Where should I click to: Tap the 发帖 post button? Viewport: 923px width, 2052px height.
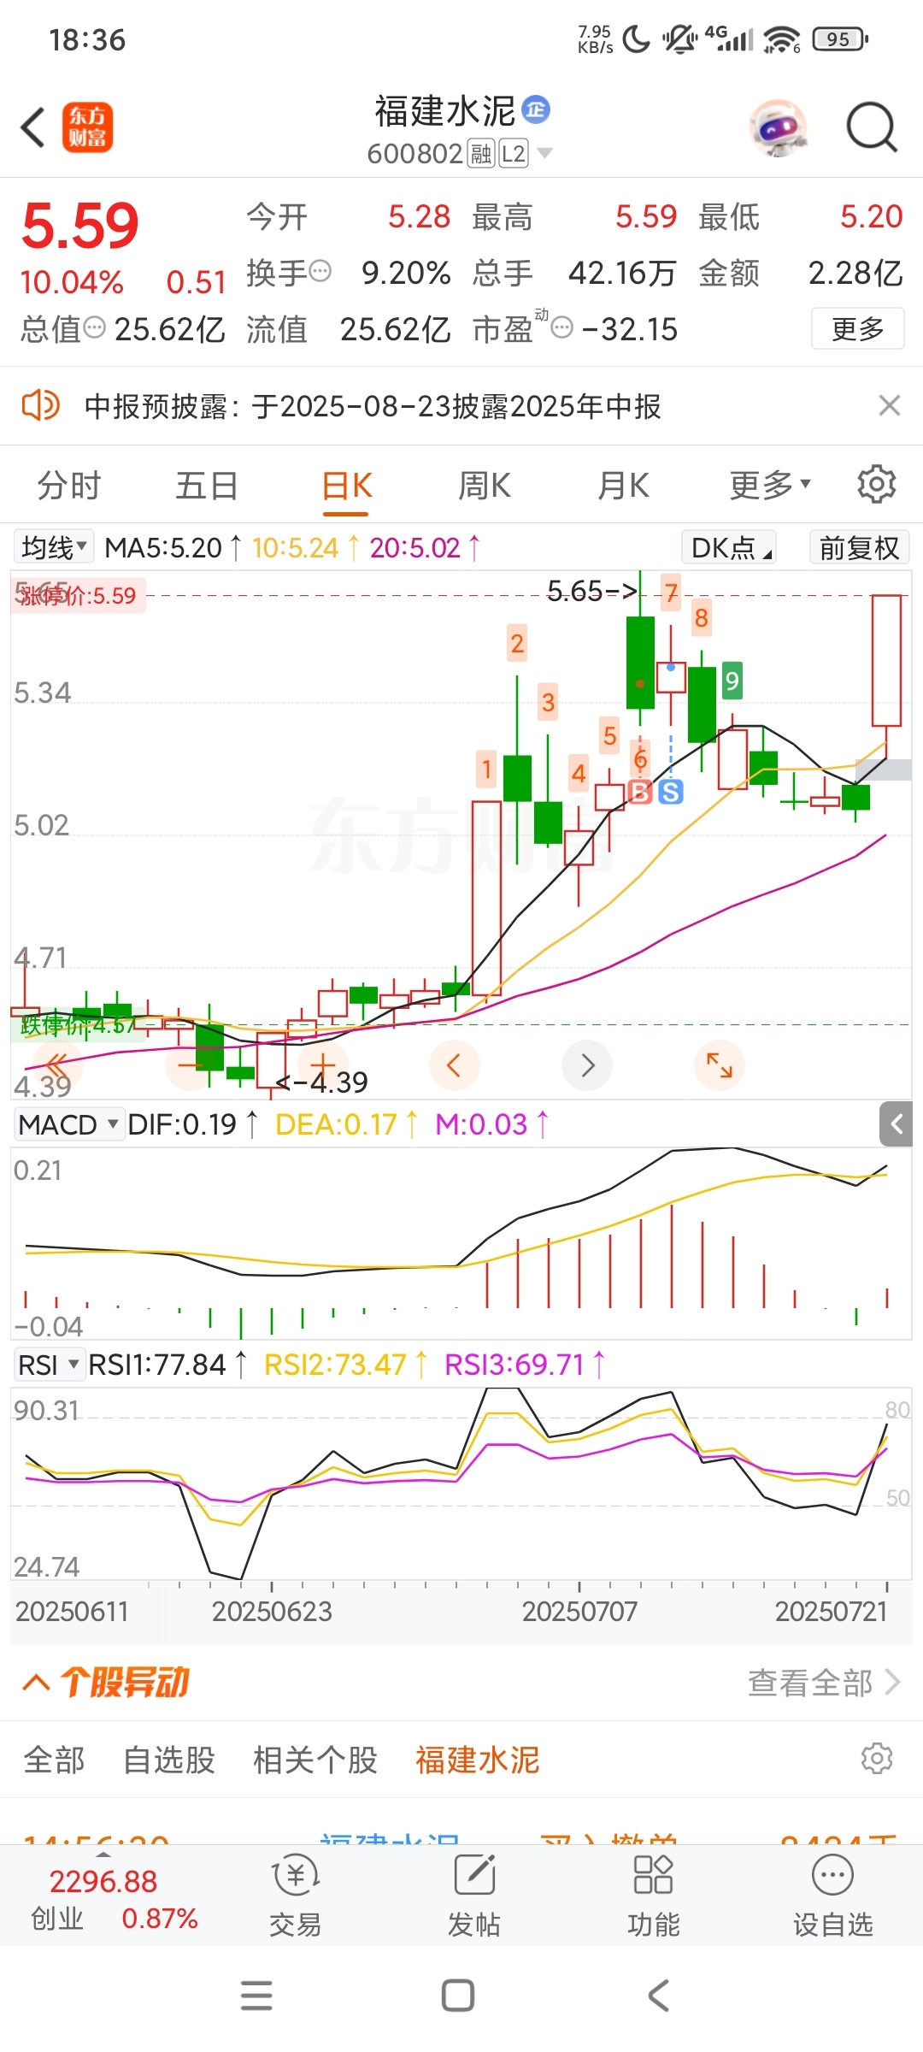click(474, 1896)
